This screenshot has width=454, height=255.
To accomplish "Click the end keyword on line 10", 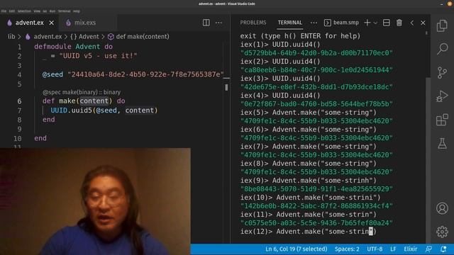I will pos(40,138).
